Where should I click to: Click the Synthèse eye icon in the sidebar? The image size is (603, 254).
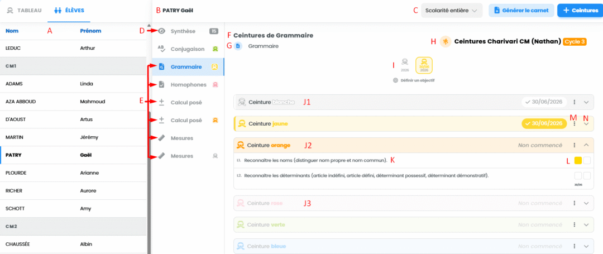coord(162,31)
